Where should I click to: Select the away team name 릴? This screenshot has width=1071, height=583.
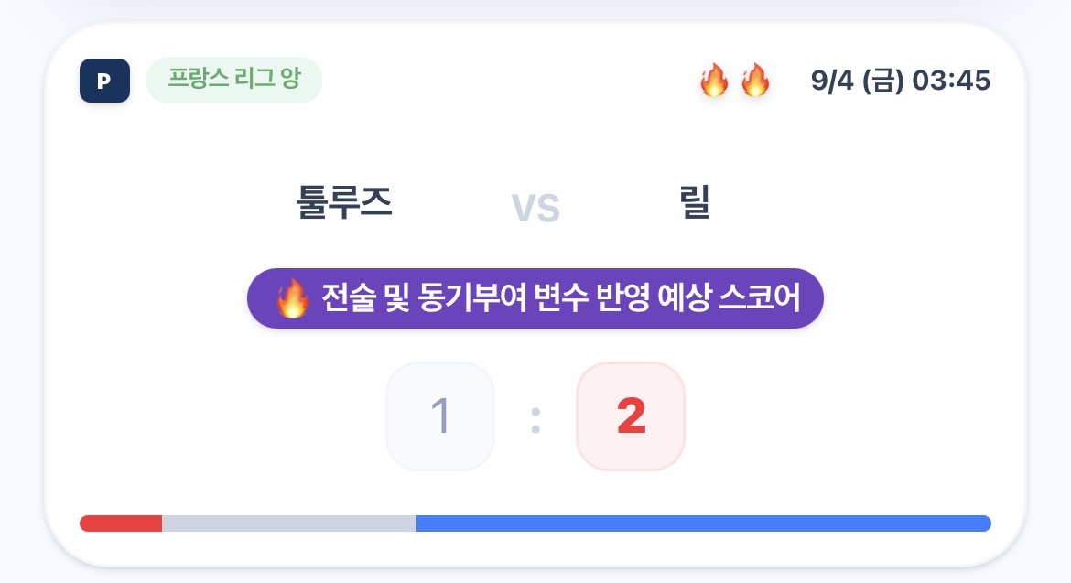tap(695, 202)
